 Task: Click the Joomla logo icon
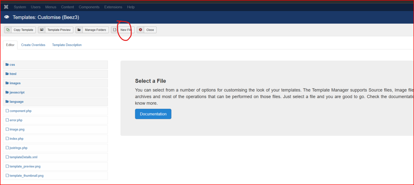coord(6,7)
